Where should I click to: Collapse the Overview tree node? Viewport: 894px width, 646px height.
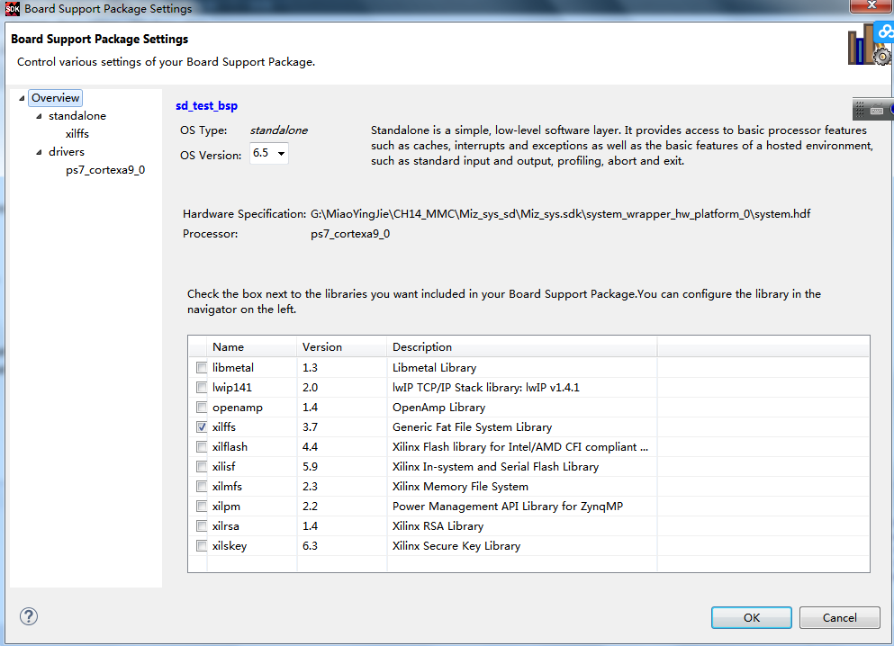pyautogui.click(x=22, y=98)
